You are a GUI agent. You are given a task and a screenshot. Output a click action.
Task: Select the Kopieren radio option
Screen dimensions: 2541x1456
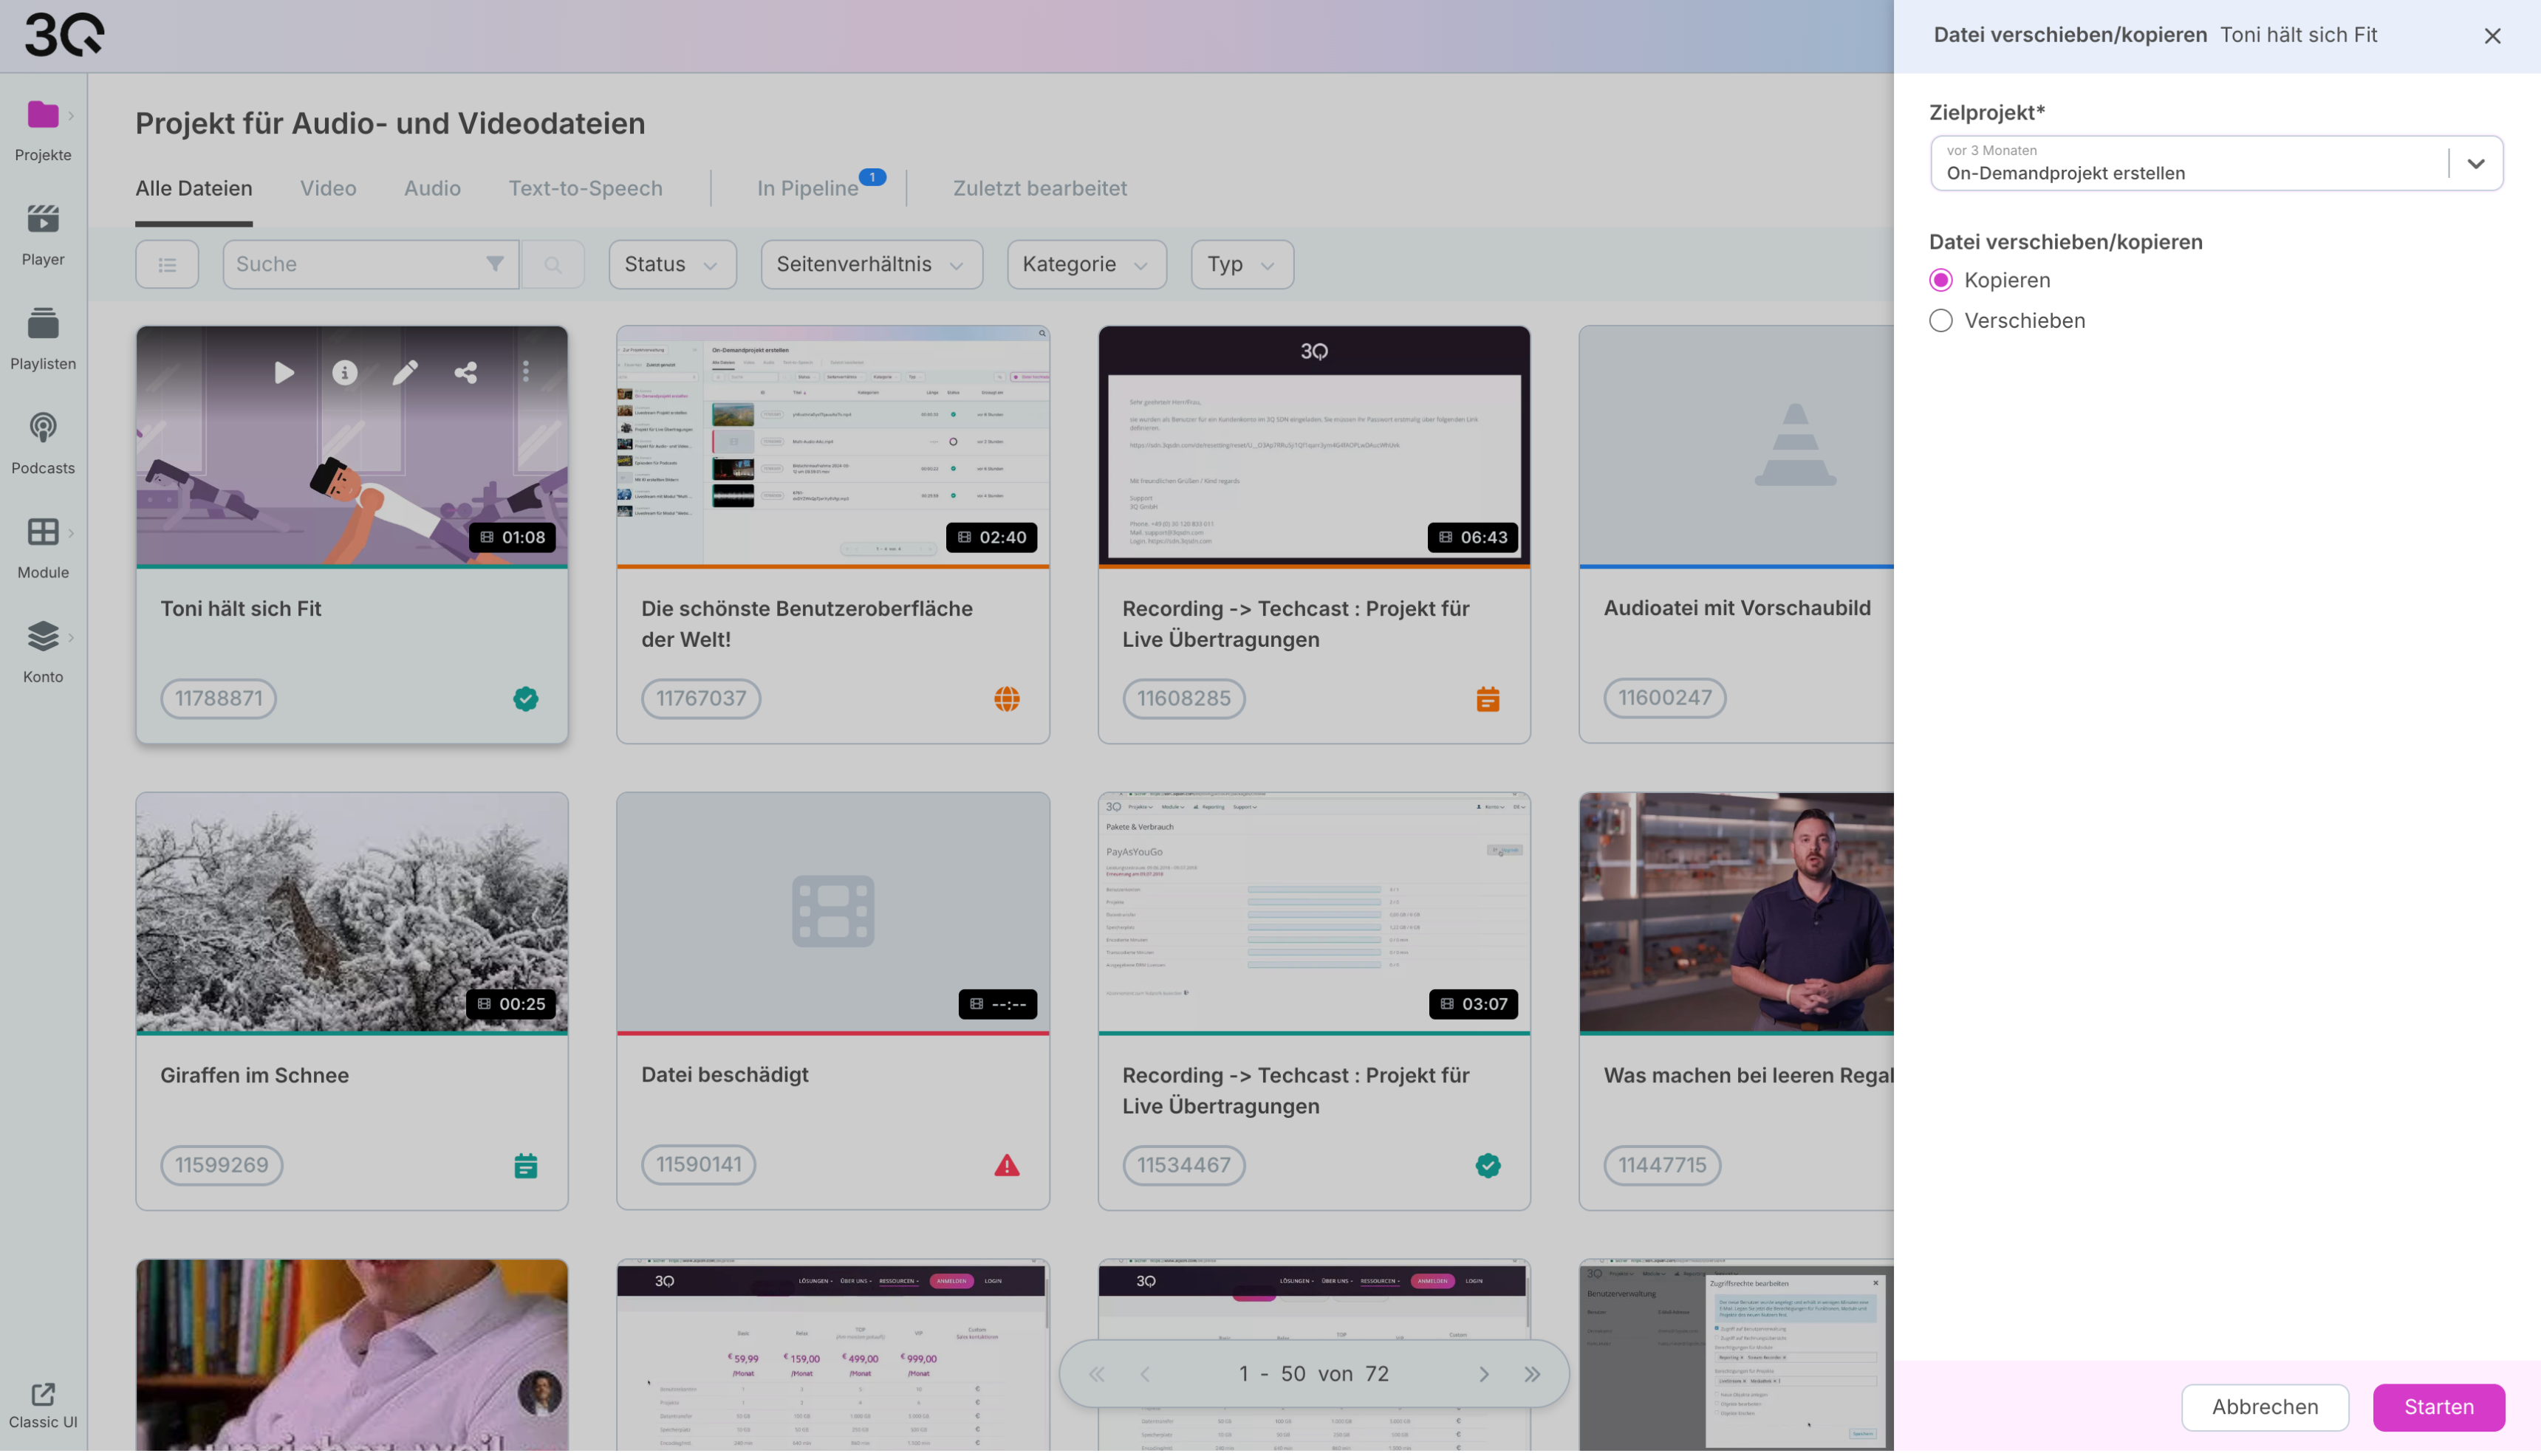tap(1940, 281)
